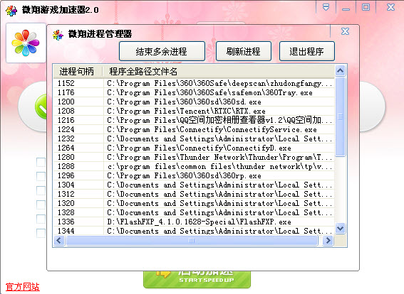Screen dimensions: 404x294
Task: Click the app icon beside 微翔游戏加速器2.0
Action: pos(11,11)
